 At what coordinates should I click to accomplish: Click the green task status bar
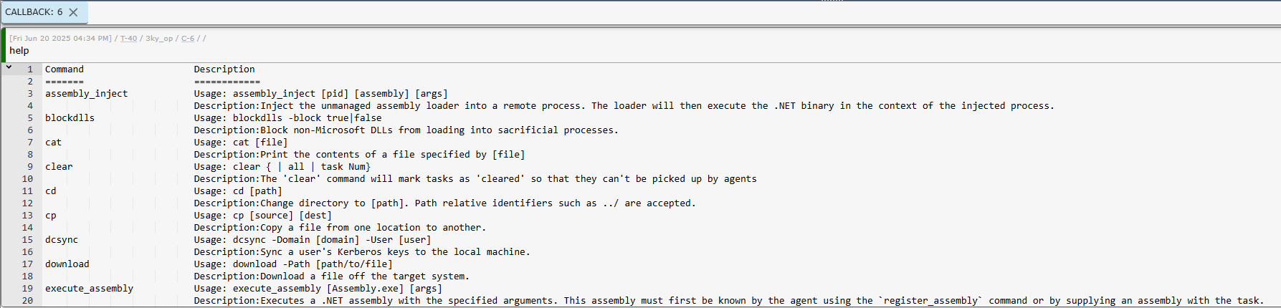[x=3, y=44]
